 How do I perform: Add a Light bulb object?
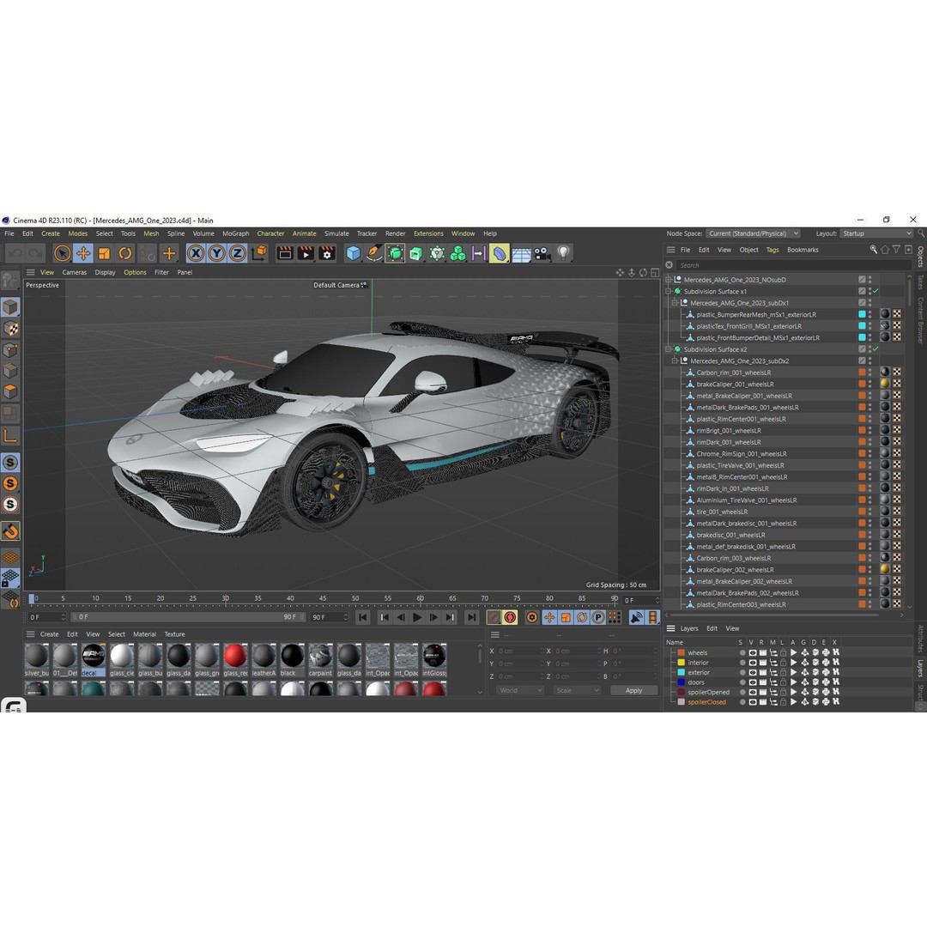point(563,253)
